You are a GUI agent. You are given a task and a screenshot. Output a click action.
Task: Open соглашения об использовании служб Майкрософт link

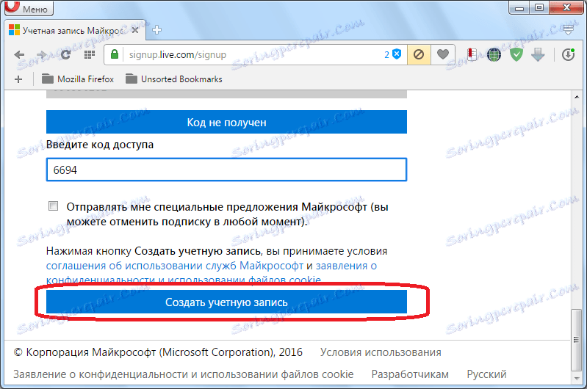tap(174, 266)
